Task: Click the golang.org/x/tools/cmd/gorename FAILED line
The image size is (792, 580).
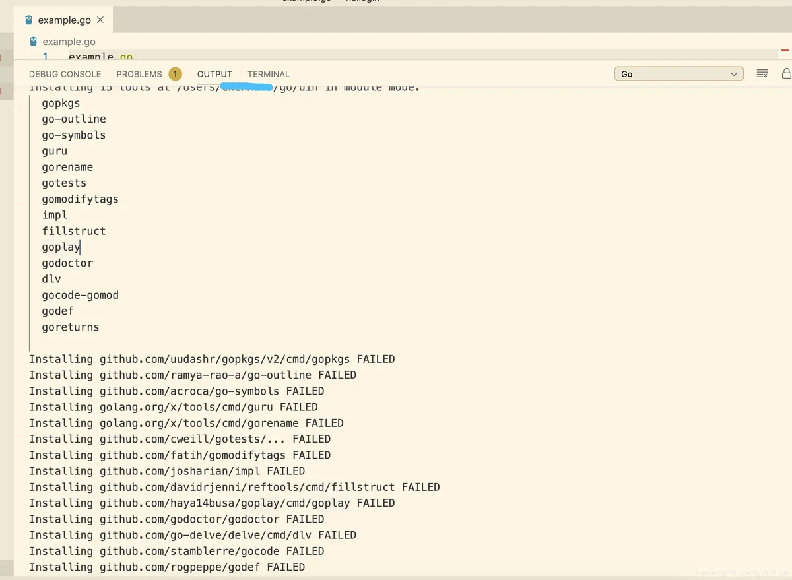Action: click(x=186, y=423)
